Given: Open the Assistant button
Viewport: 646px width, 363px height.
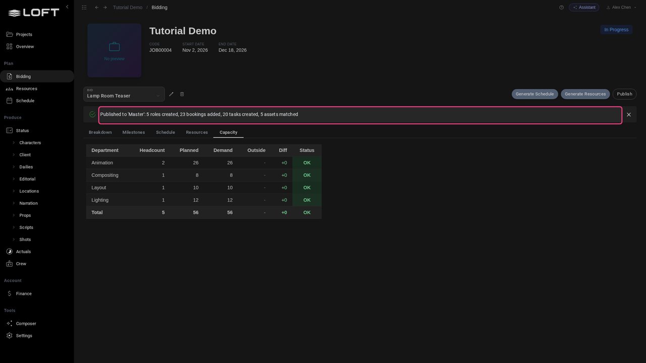Looking at the screenshot, I should click(584, 8).
